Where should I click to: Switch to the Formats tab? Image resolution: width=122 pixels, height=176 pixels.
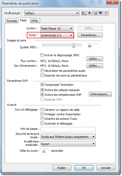coord(12,21)
